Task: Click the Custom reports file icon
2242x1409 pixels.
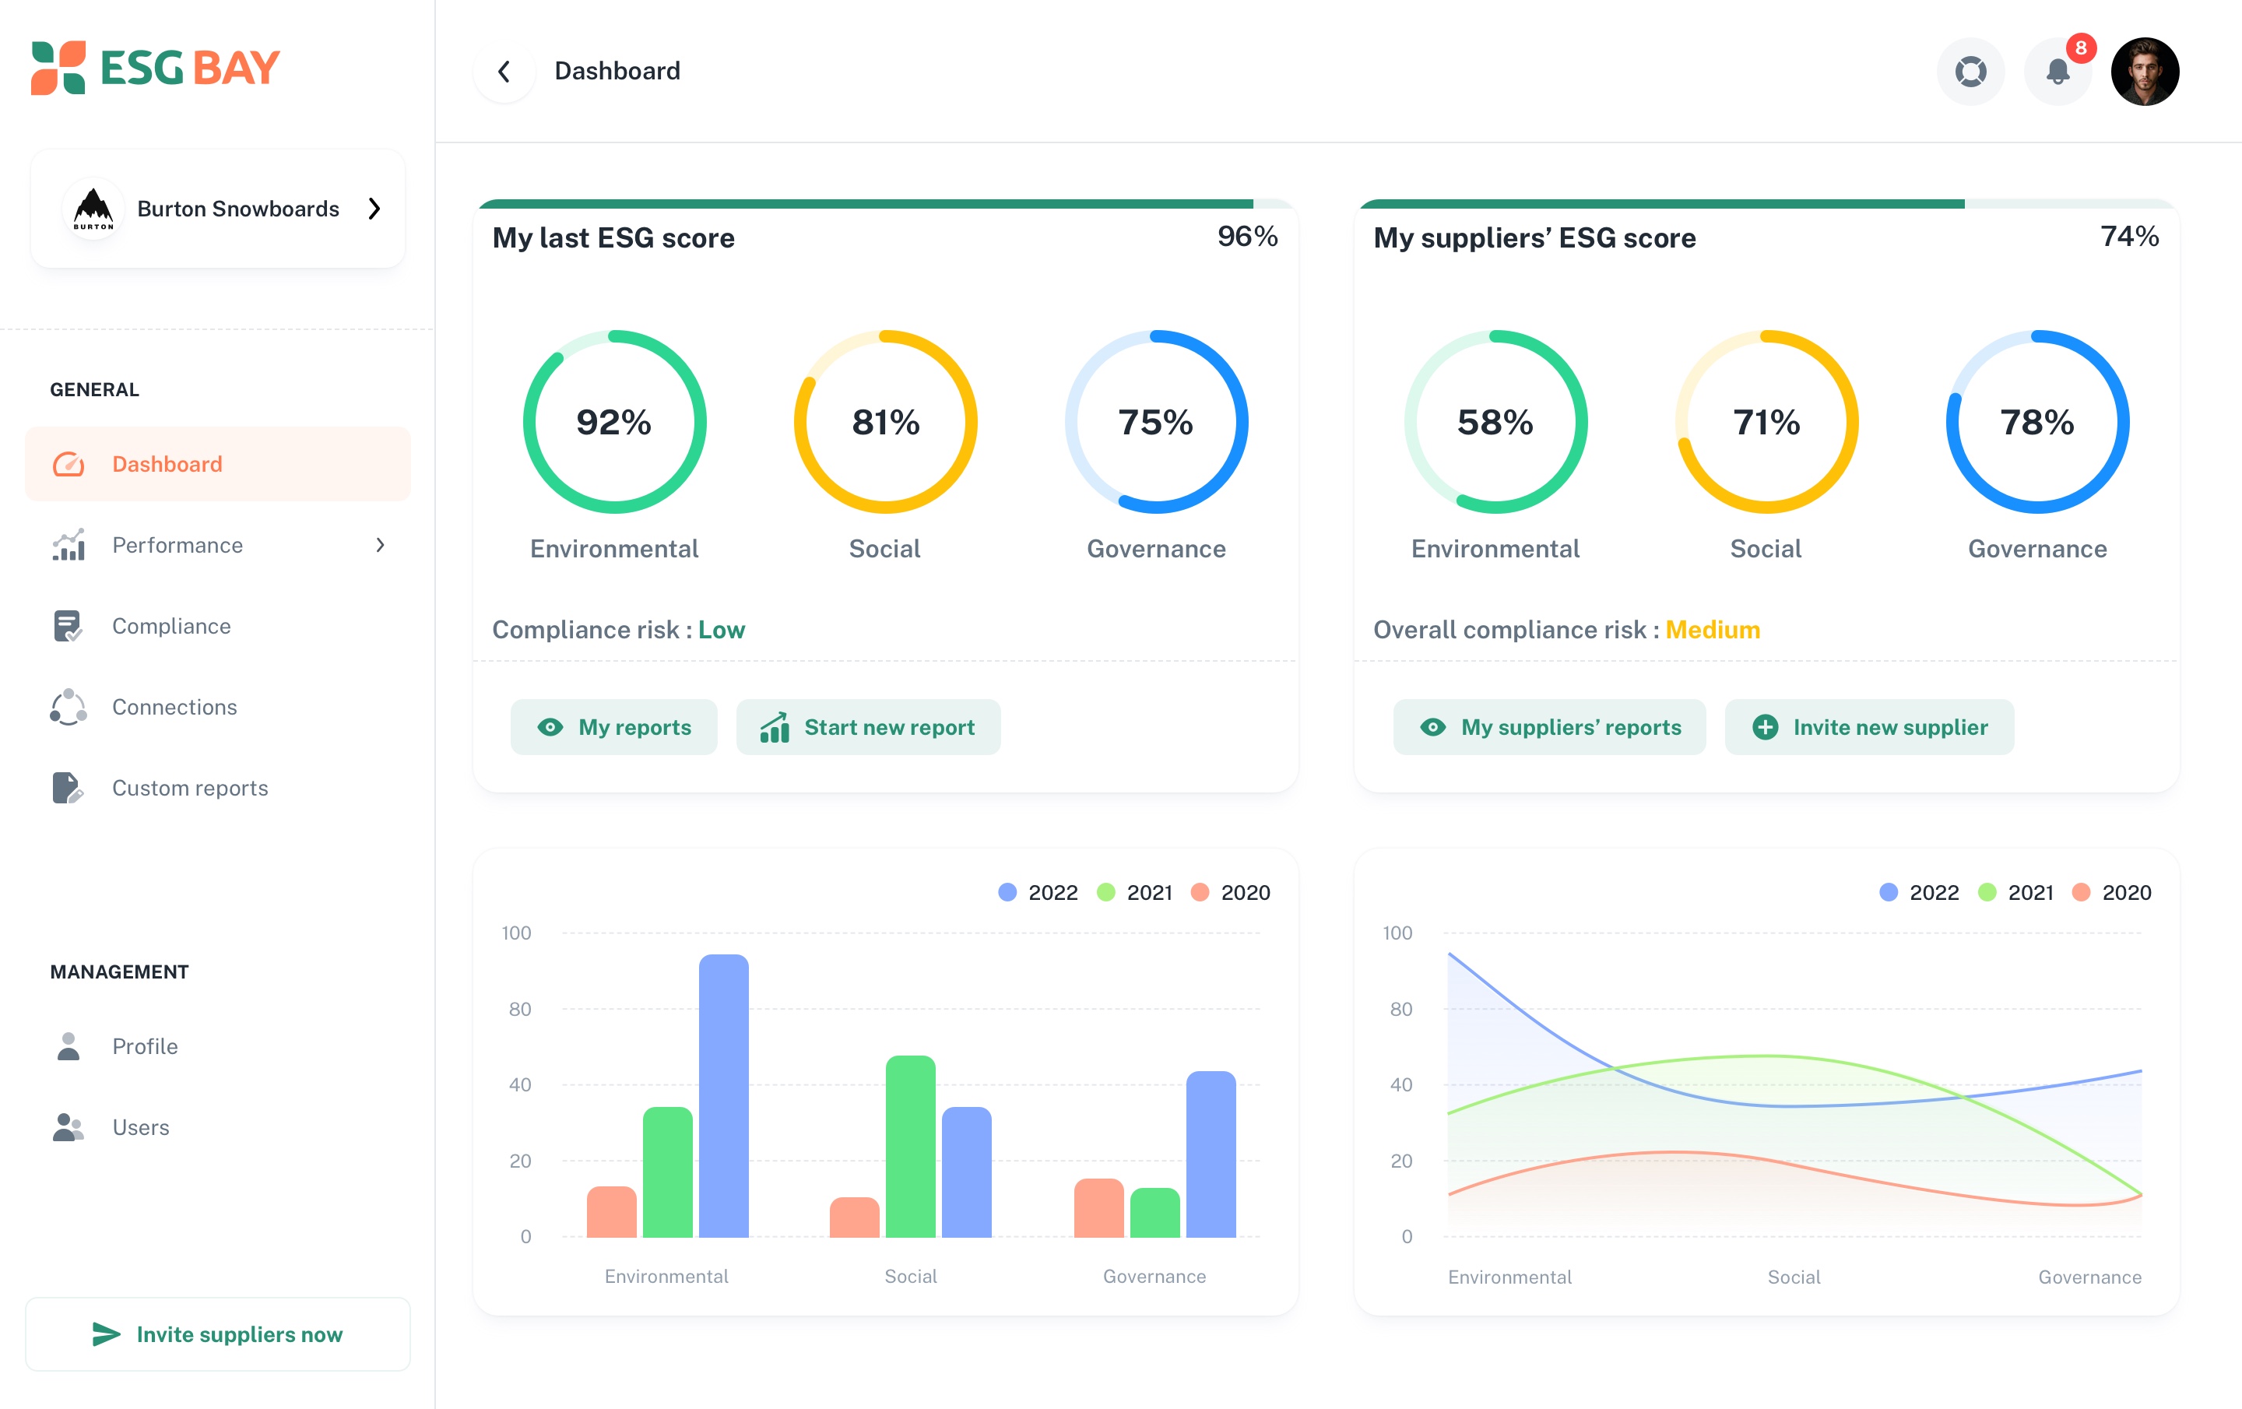Action: point(68,788)
